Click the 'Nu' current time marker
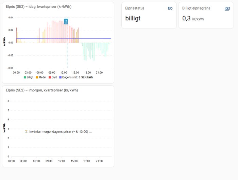 tap(66, 21)
